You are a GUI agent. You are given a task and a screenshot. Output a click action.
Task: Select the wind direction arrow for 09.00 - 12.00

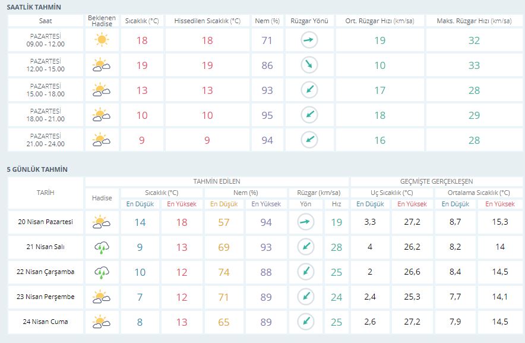(309, 40)
